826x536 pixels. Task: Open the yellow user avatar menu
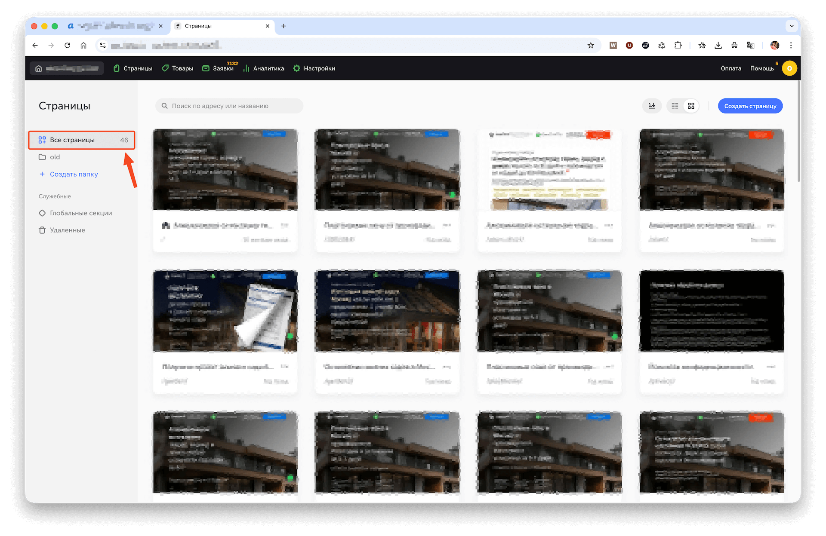pyautogui.click(x=789, y=68)
